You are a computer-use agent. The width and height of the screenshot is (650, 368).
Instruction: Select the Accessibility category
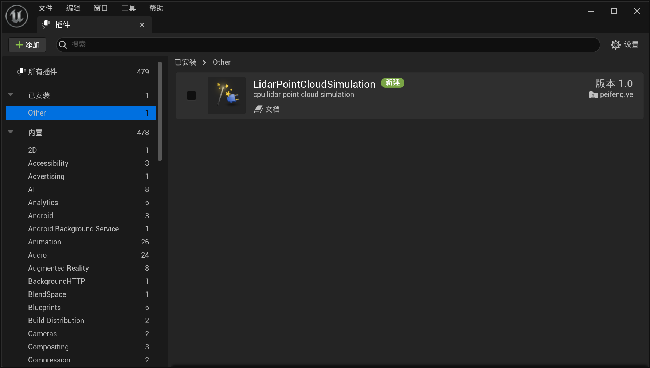[81, 163]
